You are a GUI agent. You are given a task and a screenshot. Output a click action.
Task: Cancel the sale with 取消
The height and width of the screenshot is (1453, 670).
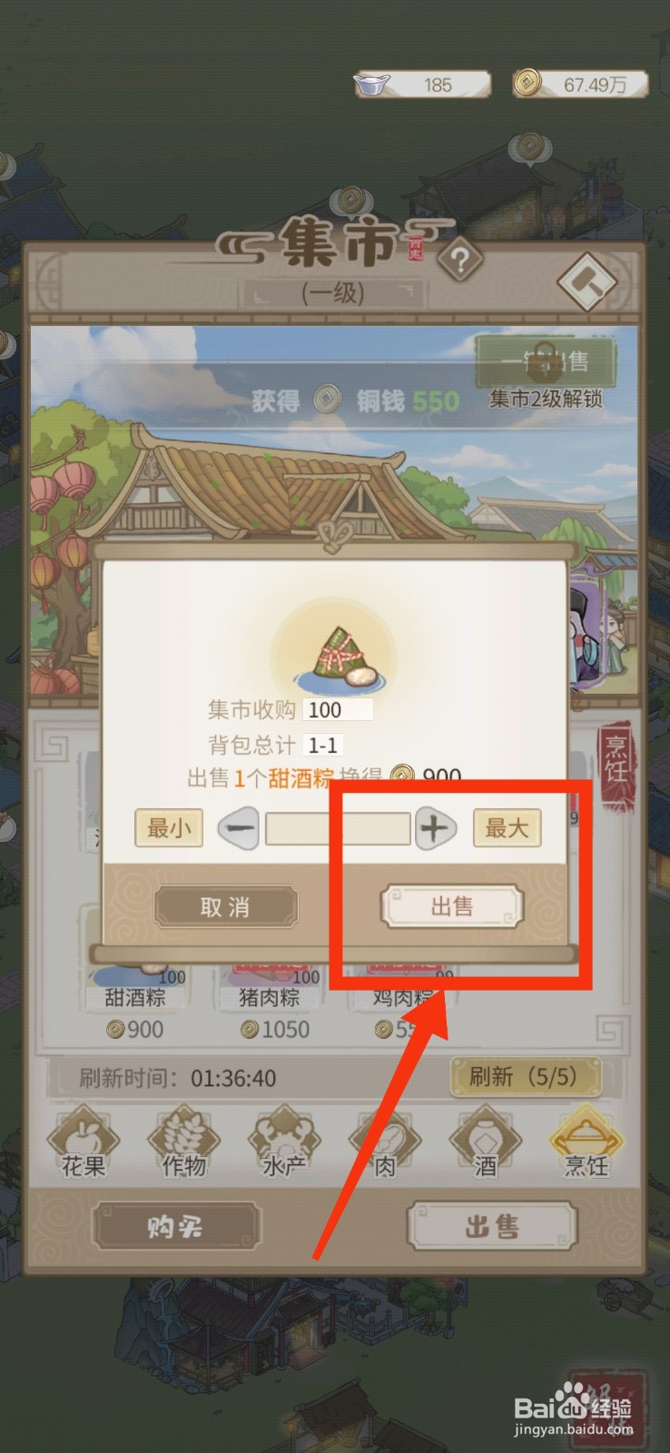pyautogui.click(x=225, y=906)
